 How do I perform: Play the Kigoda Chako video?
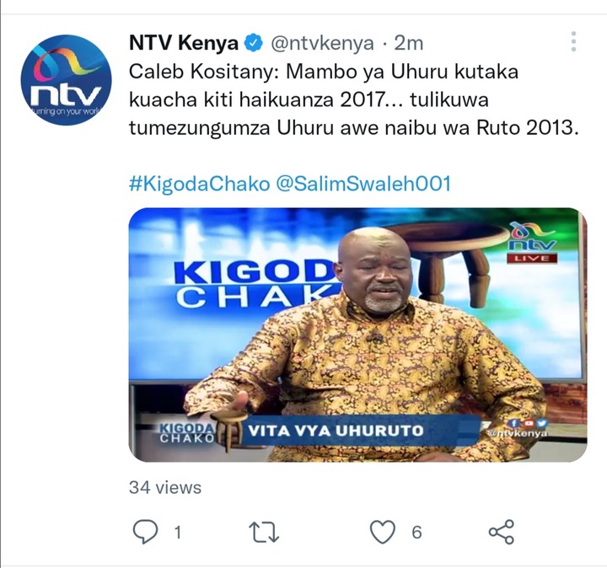click(x=357, y=335)
